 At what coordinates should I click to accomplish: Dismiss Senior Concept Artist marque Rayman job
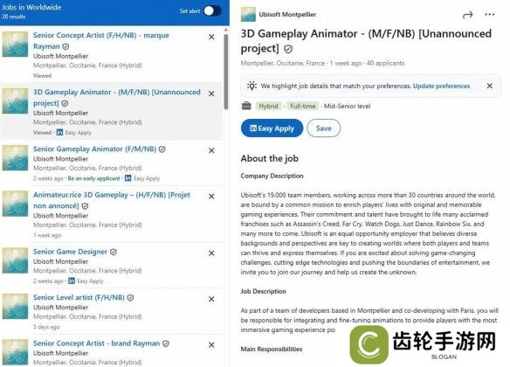click(211, 37)
